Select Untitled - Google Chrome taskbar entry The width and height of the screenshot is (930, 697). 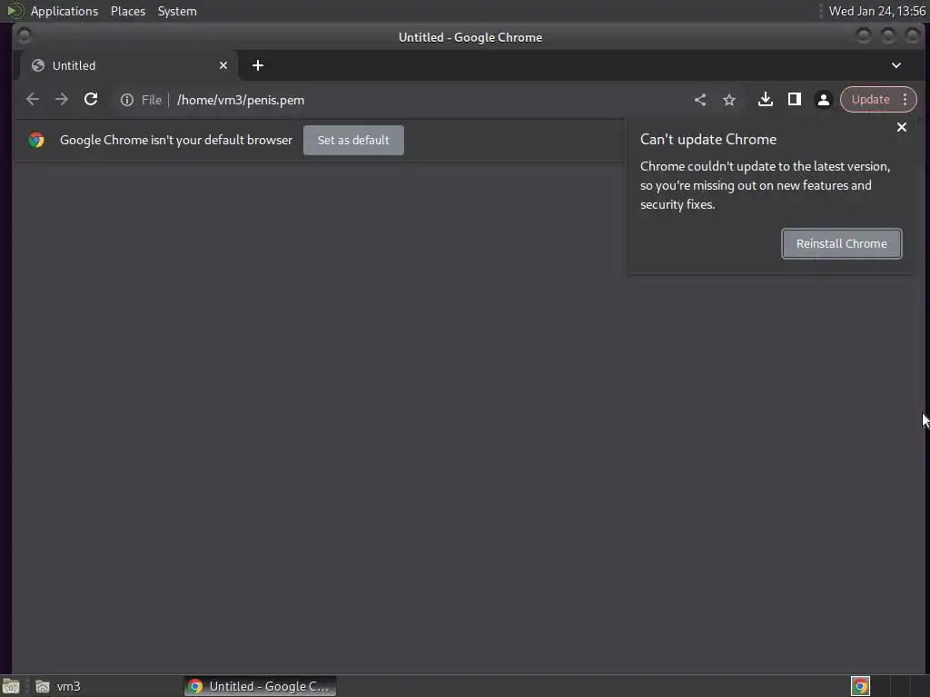(x=260, y=686)
